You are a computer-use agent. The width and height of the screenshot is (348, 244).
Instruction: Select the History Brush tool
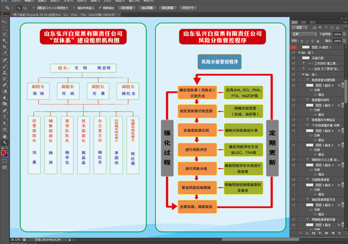coord(5,79)
